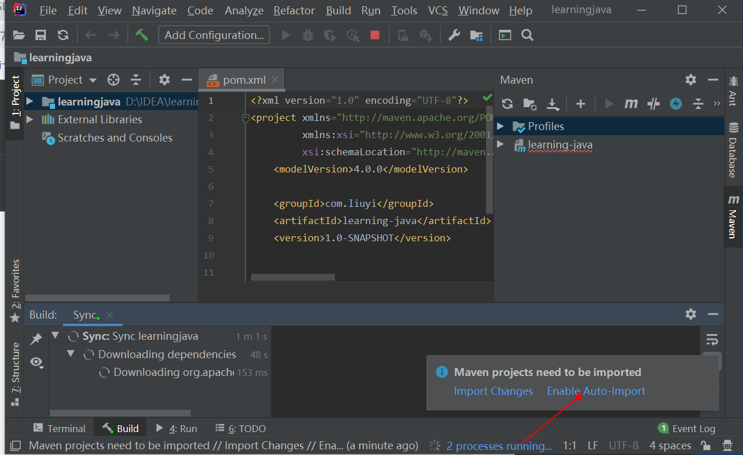This screenshot has height=455, width=743.
Task: Open the Event Log button
Action: point(687,428)
